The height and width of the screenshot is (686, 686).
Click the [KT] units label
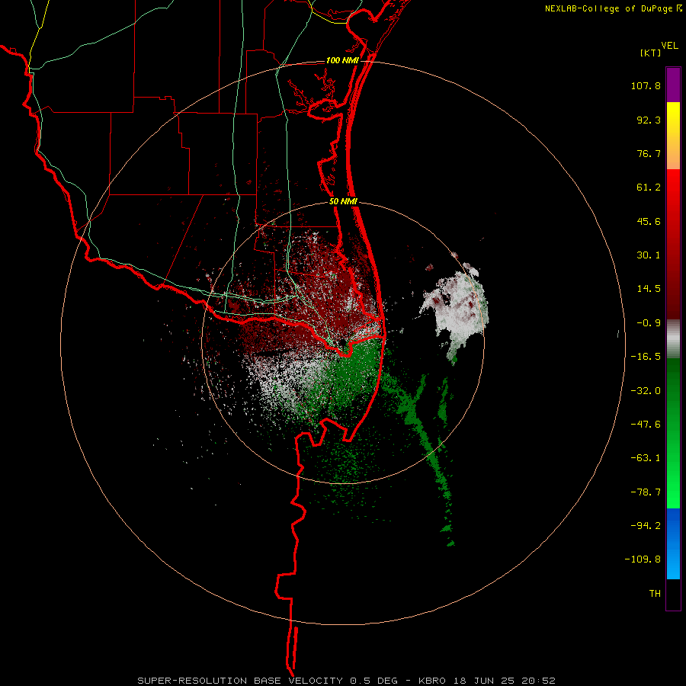(651, 53)
